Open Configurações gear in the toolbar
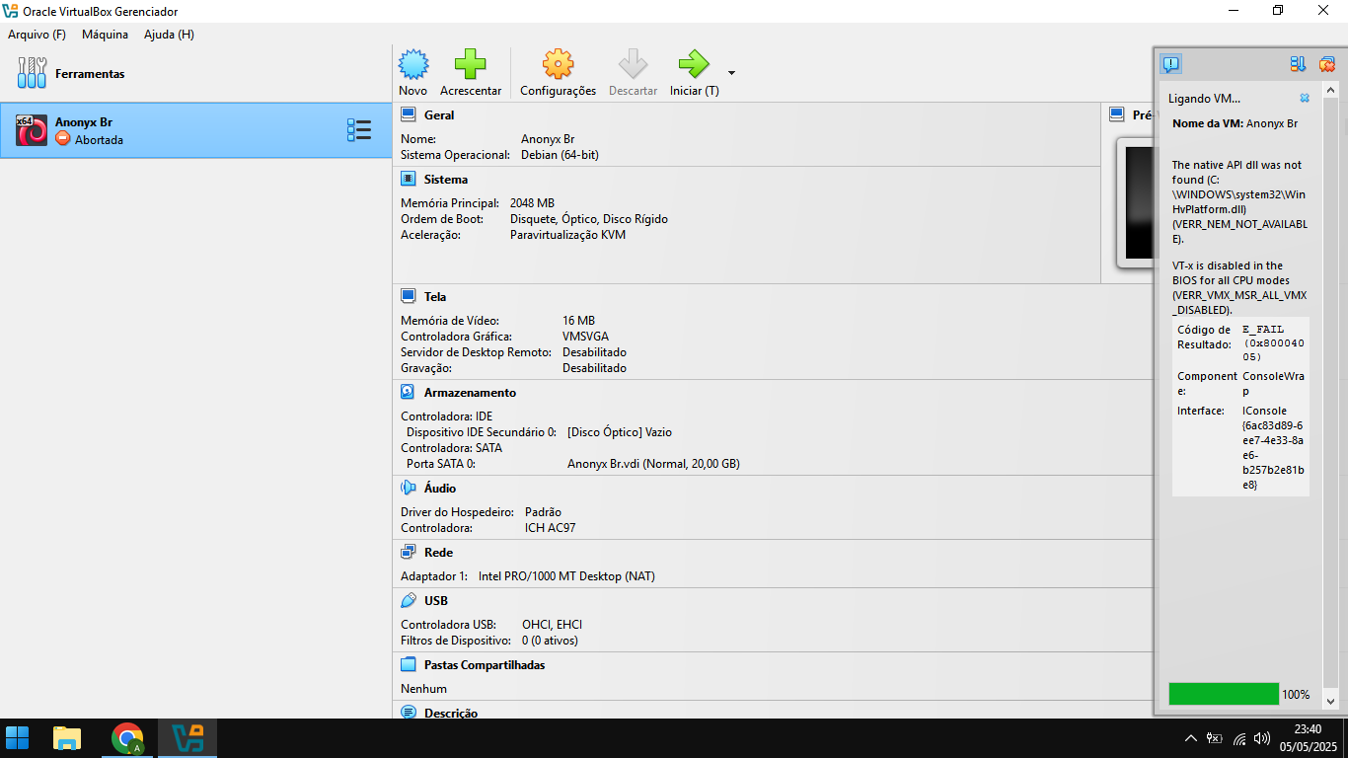This screenshot has height=758, width=1348. point(558,65)
